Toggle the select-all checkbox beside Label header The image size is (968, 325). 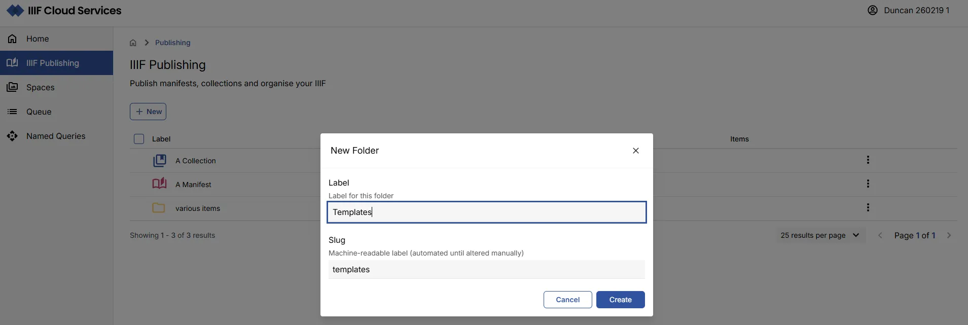tap(139, 139)
